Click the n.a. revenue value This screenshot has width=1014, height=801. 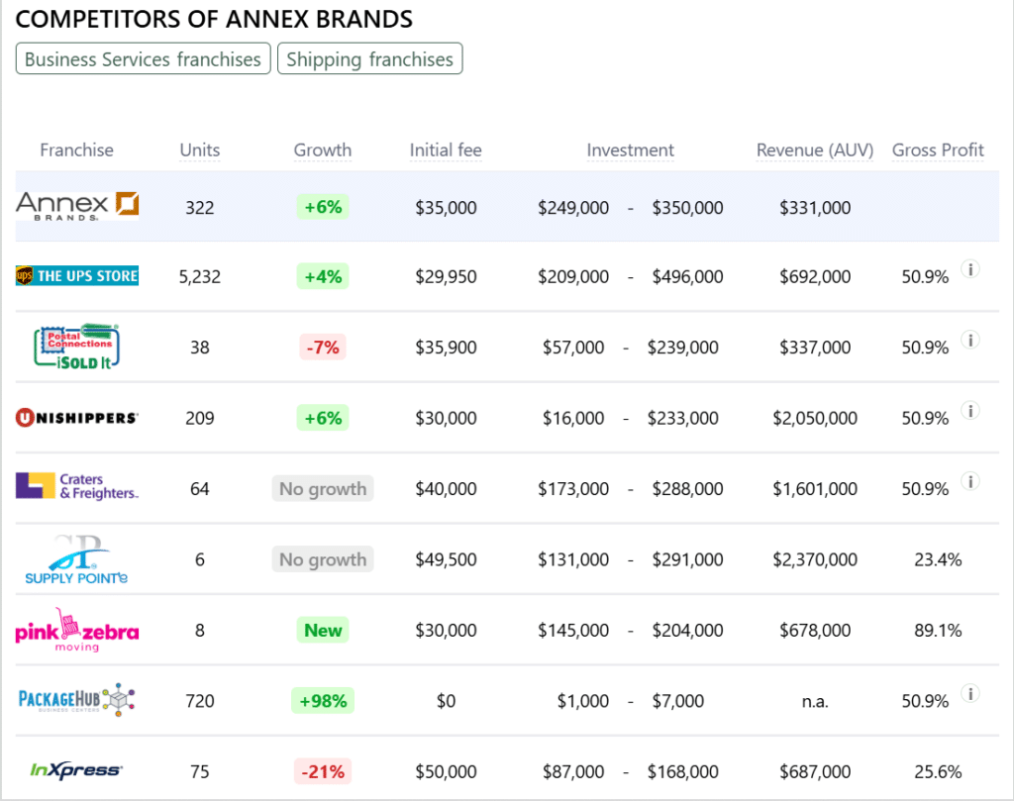click(x=815, y=701)
